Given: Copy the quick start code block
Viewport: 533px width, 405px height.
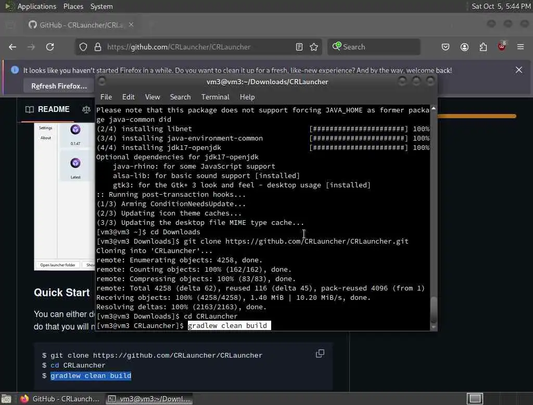Looking at the screenshot, I should (320, 353).
